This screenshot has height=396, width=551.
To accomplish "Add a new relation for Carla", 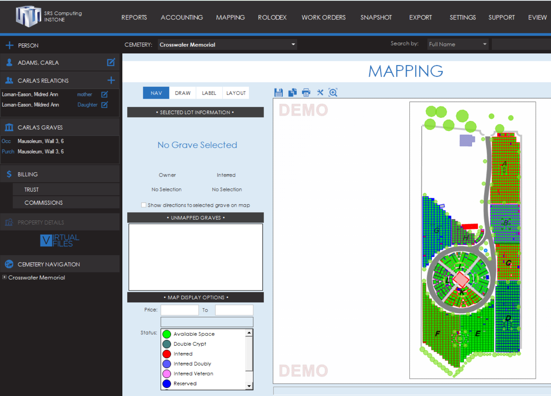I will pyautogui.click(x=111, y=80).
